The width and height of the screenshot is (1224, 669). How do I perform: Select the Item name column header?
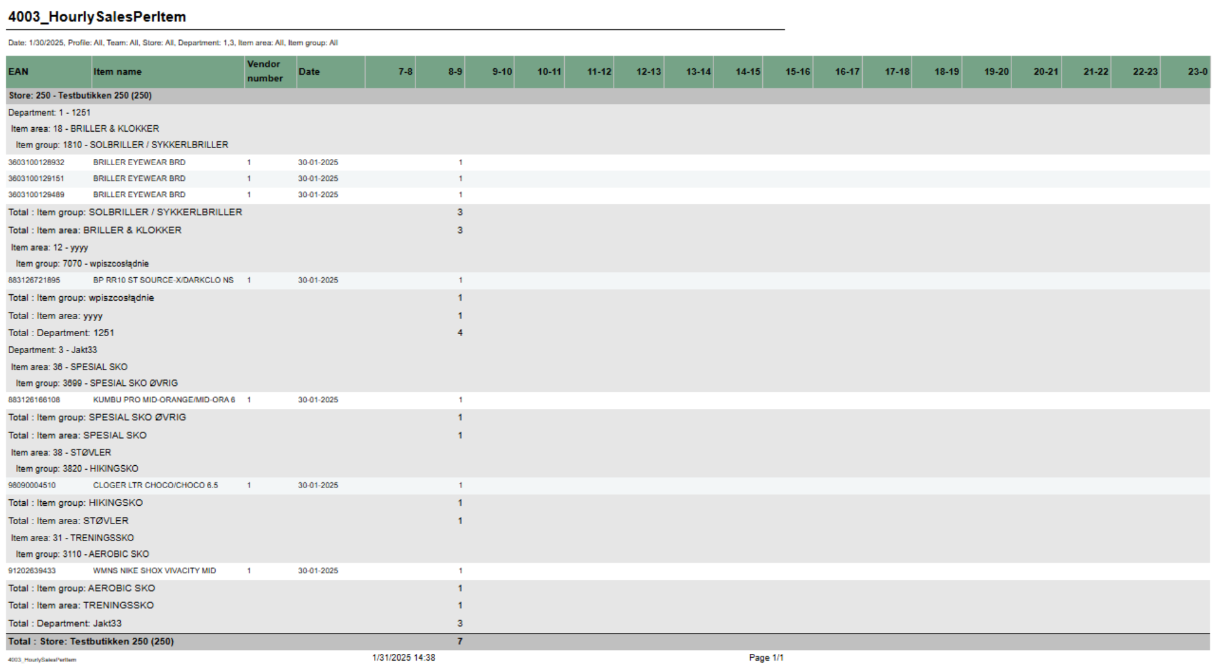pyautogui.click(x=118, y=72)
